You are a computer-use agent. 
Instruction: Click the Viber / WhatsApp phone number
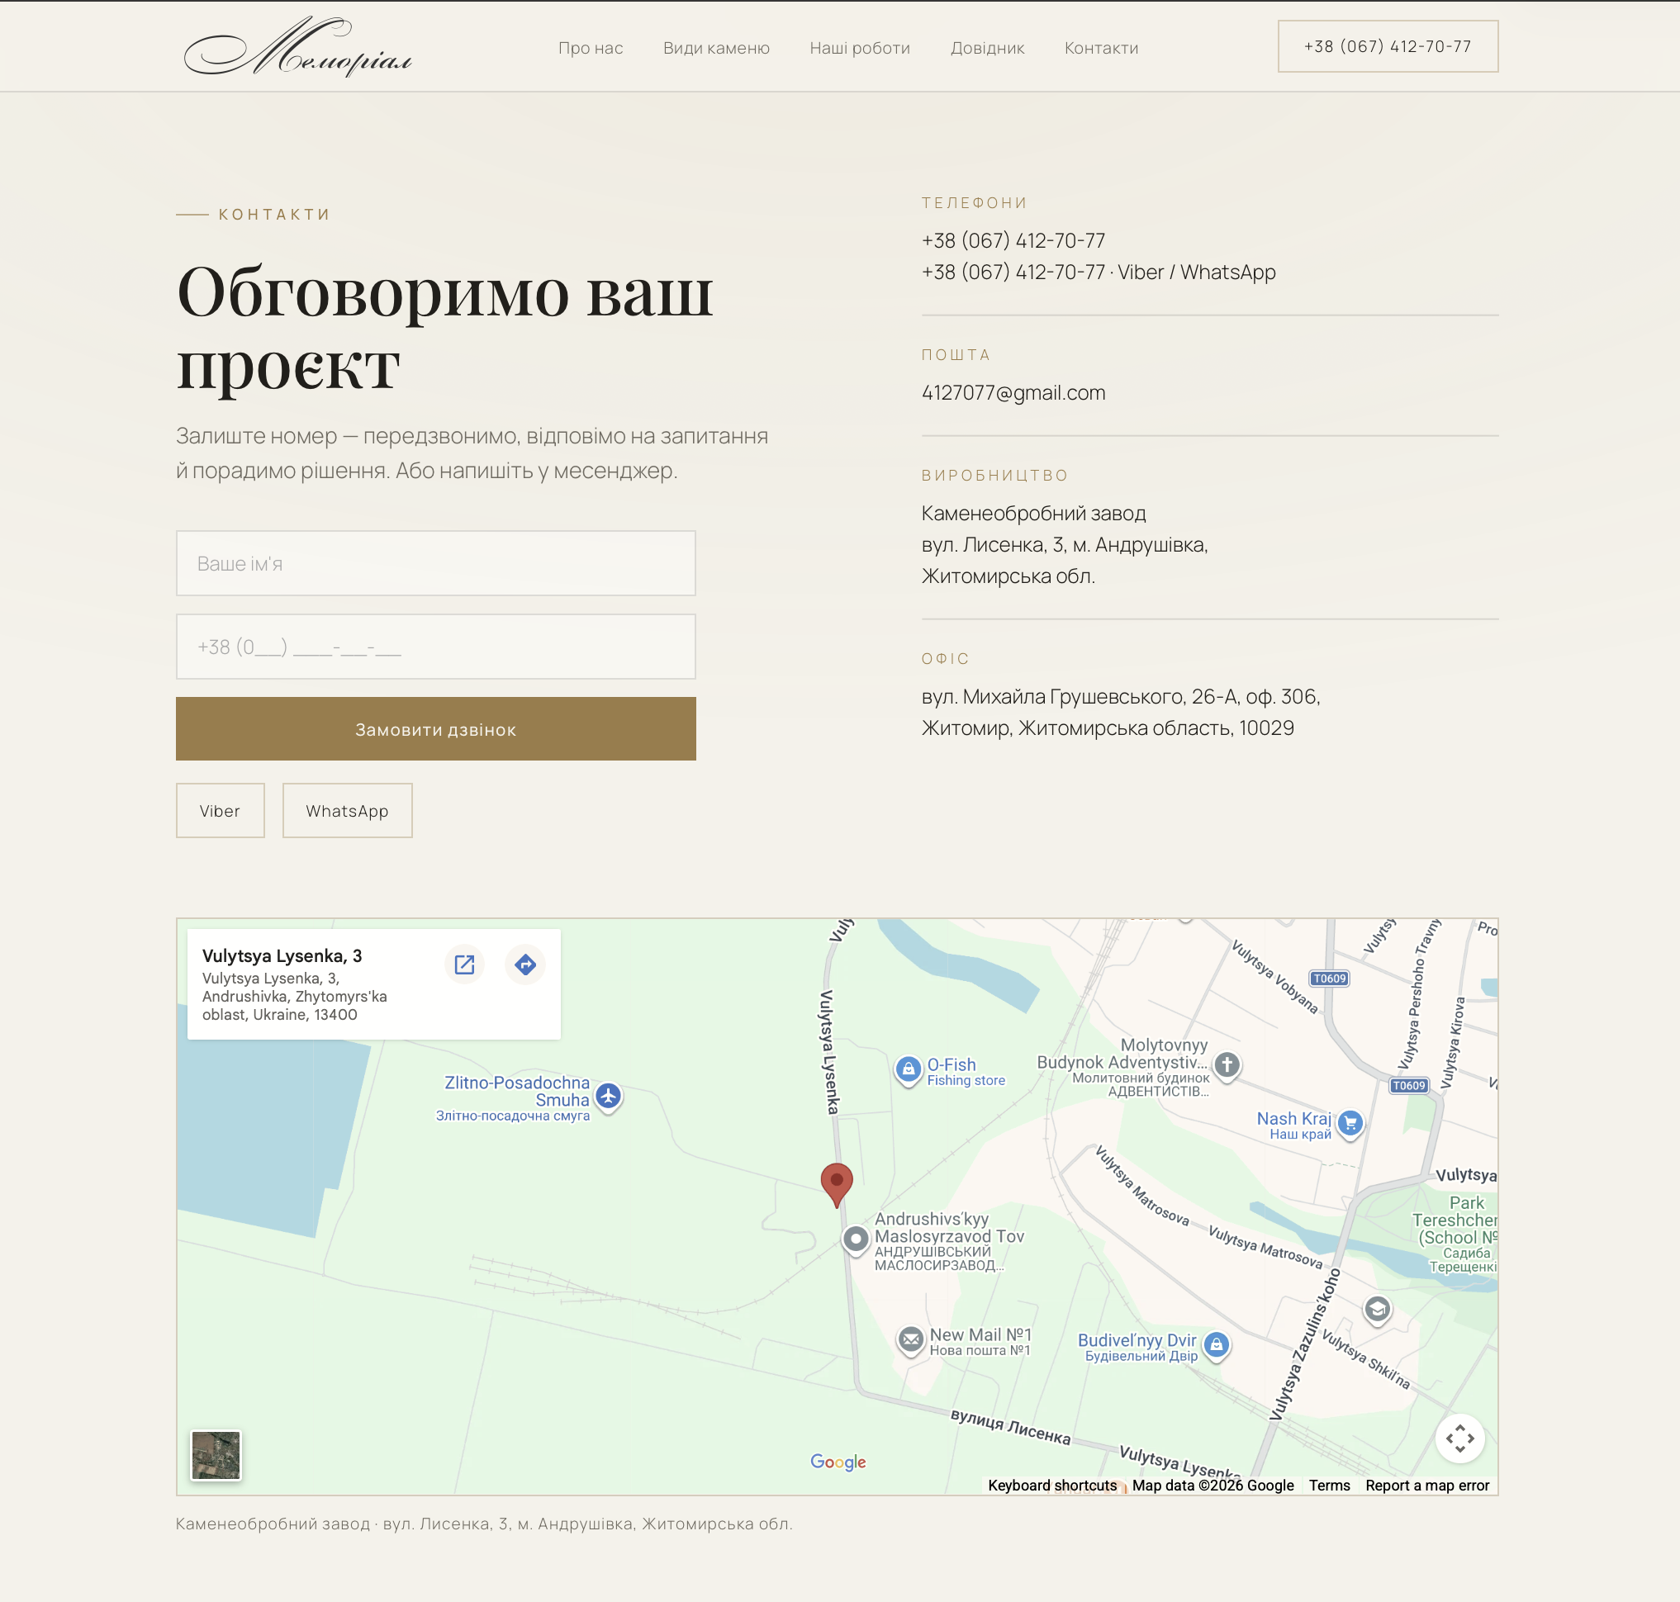click(x=1099, y=273)
